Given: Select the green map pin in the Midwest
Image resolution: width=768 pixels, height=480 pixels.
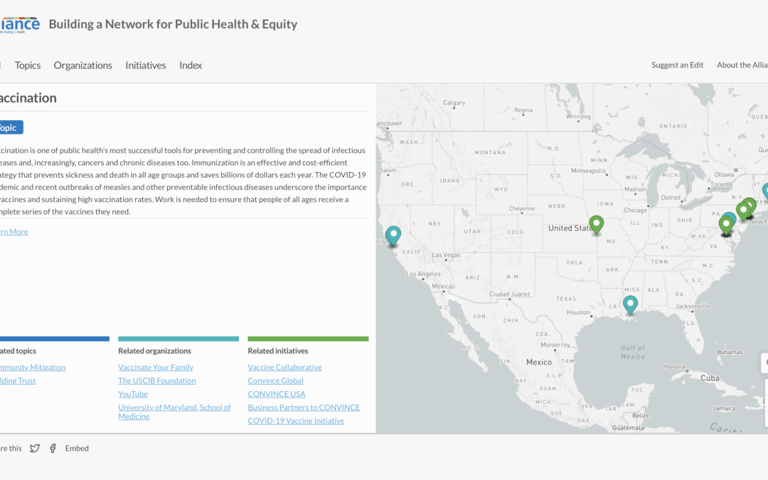Looking at the screenshot, I should (596, 224).
